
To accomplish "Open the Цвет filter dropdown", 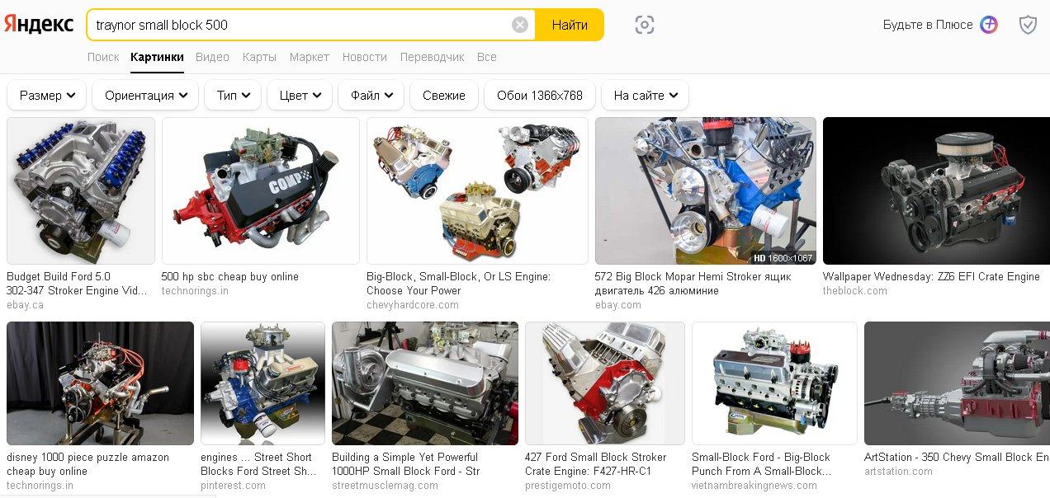I will tap(300, 95).
